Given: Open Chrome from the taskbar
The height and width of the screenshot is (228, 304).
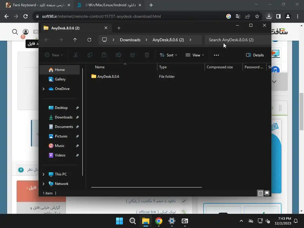Looking at the screenshot, I should point(159,221).
